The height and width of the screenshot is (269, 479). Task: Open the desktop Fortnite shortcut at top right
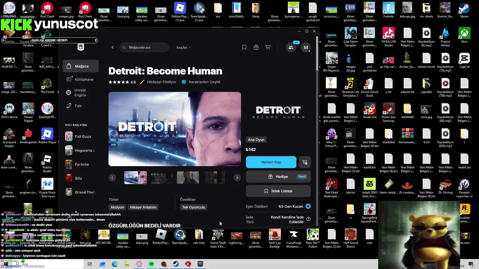(x=388, y=11)
